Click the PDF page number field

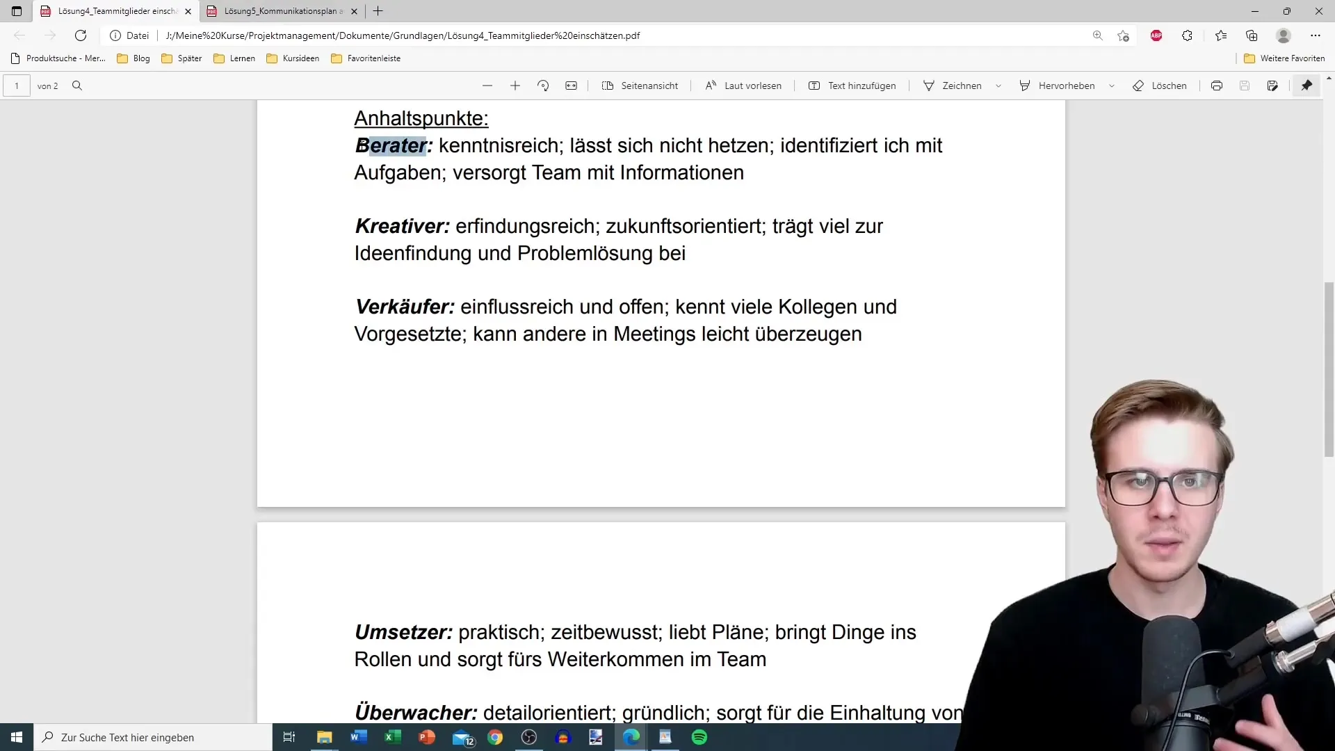[17, 86]
